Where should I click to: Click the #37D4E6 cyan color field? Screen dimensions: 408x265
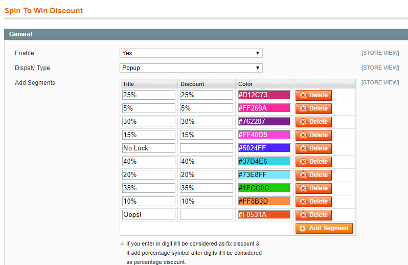point(263,162)
